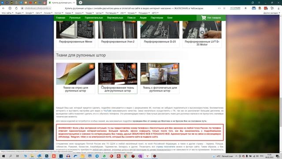Image resolution: width=282 pixels, height=159 pixels.
Task: Open Ткань с фотопечатью для рулонных штор
Action: click(x=160, y=89)
